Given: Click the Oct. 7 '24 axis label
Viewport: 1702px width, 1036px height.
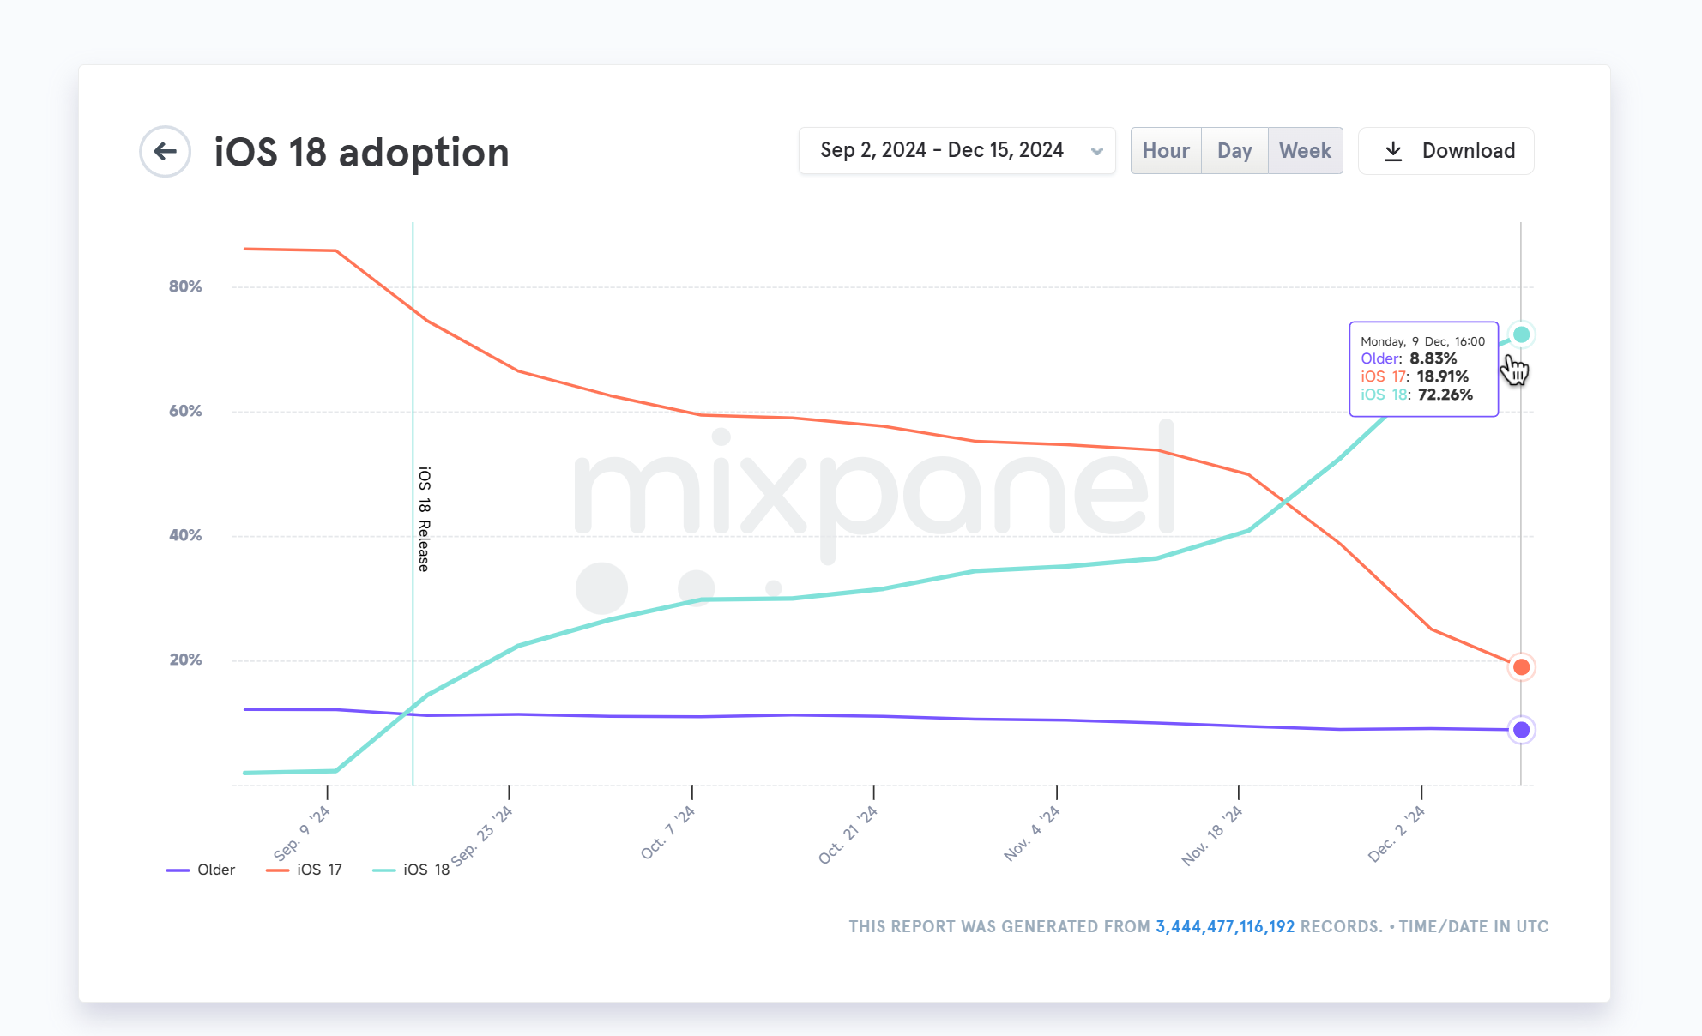Looking at the screenshot, I should [667, 833].
